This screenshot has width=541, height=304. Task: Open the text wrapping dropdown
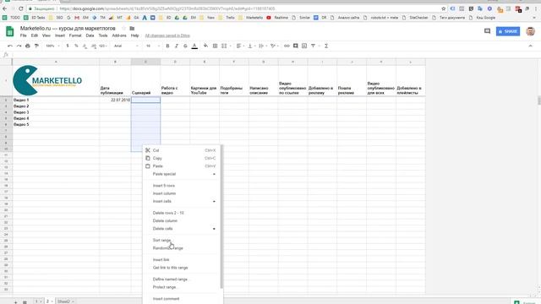(x=262, y=46)
